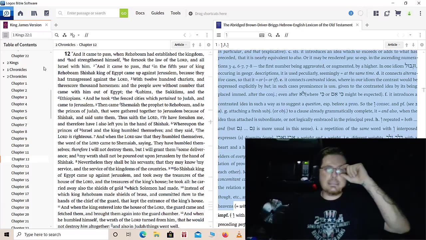This screenshot has width=426, height=240.
Task: Open the Lexicon panel three-dot menu
Action: coord(420,35)
